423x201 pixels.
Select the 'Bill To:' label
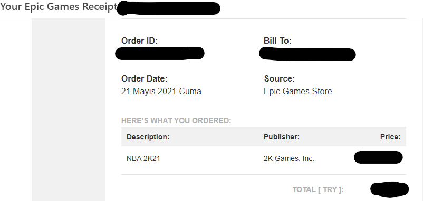click(277, 41)
